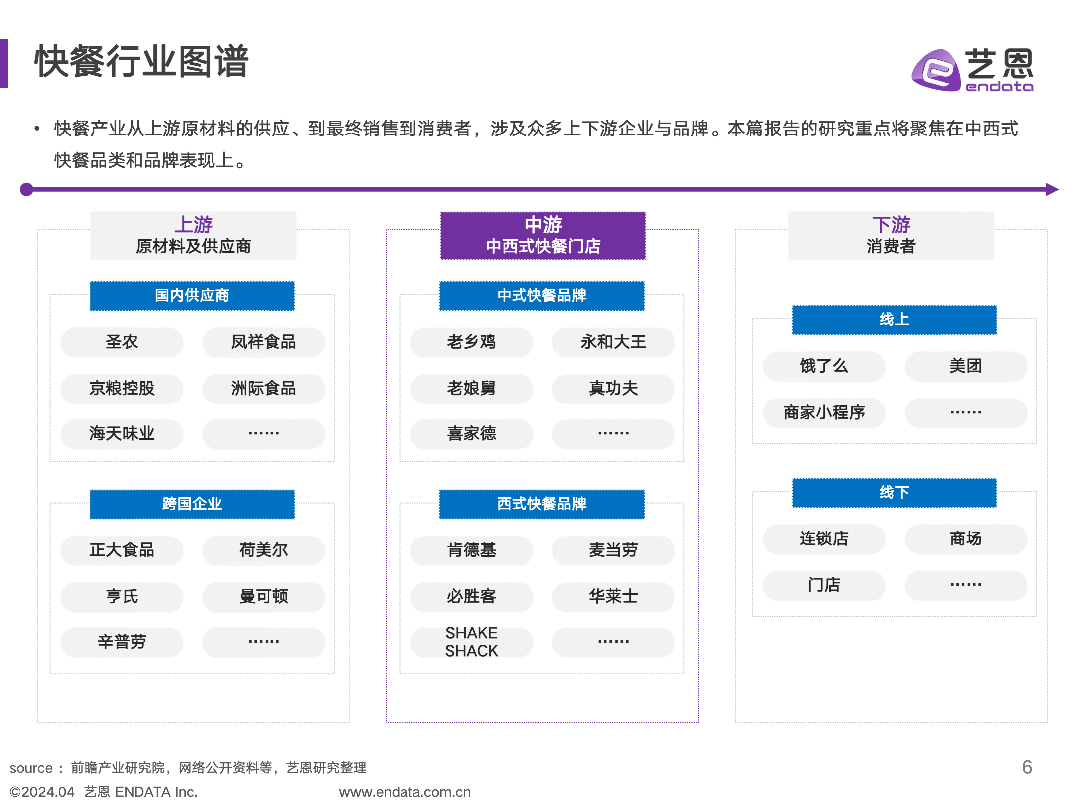Click the page number 6
Image resolution: width=1076 pixels, height=807 pixels.
click(x=1027, y=767)
